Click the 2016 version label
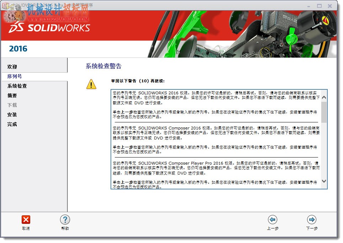This screenshot has width=343, height=243. point(18,49)
